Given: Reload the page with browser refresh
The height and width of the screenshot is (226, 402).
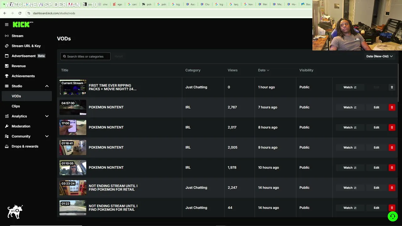Looking at the screenshot, I should coord(20,13).
